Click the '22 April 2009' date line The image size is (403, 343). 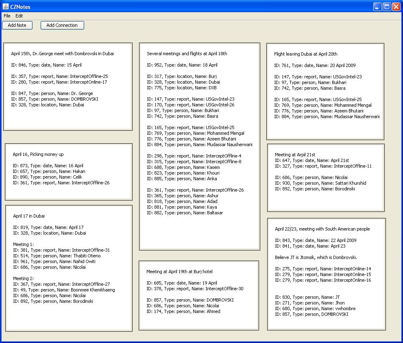coord(316,240)
